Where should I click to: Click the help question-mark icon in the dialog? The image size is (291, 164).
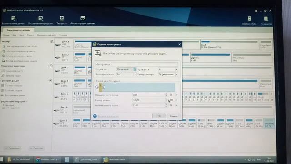point(95,116)
